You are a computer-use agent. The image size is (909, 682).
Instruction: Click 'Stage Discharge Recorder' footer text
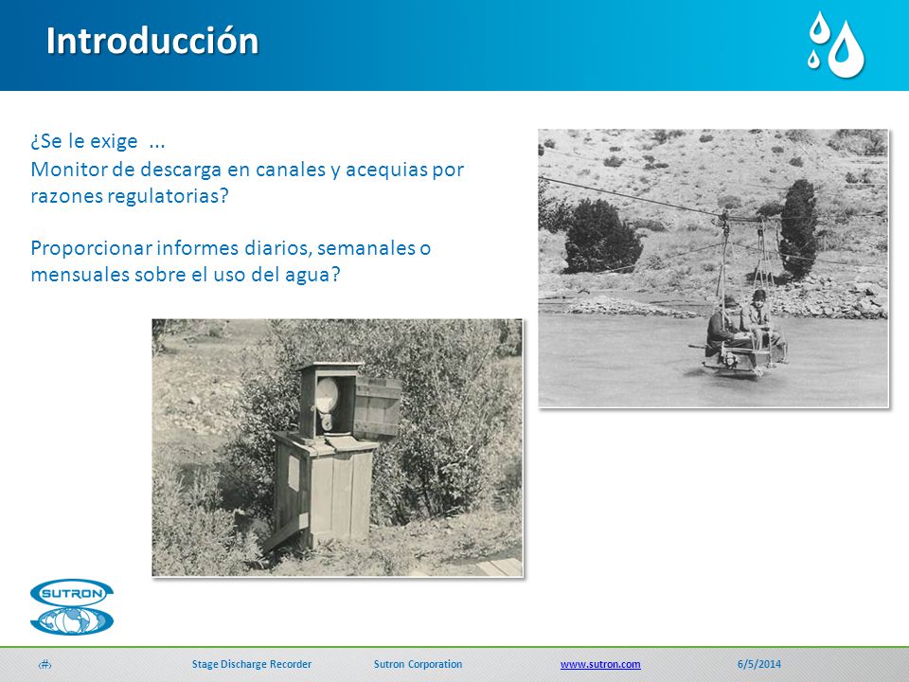click(x=252, y=664)
